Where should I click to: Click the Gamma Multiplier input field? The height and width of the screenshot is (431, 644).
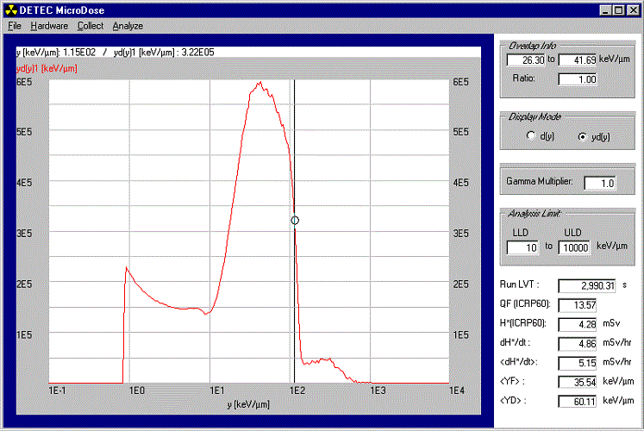click(600, 183)
